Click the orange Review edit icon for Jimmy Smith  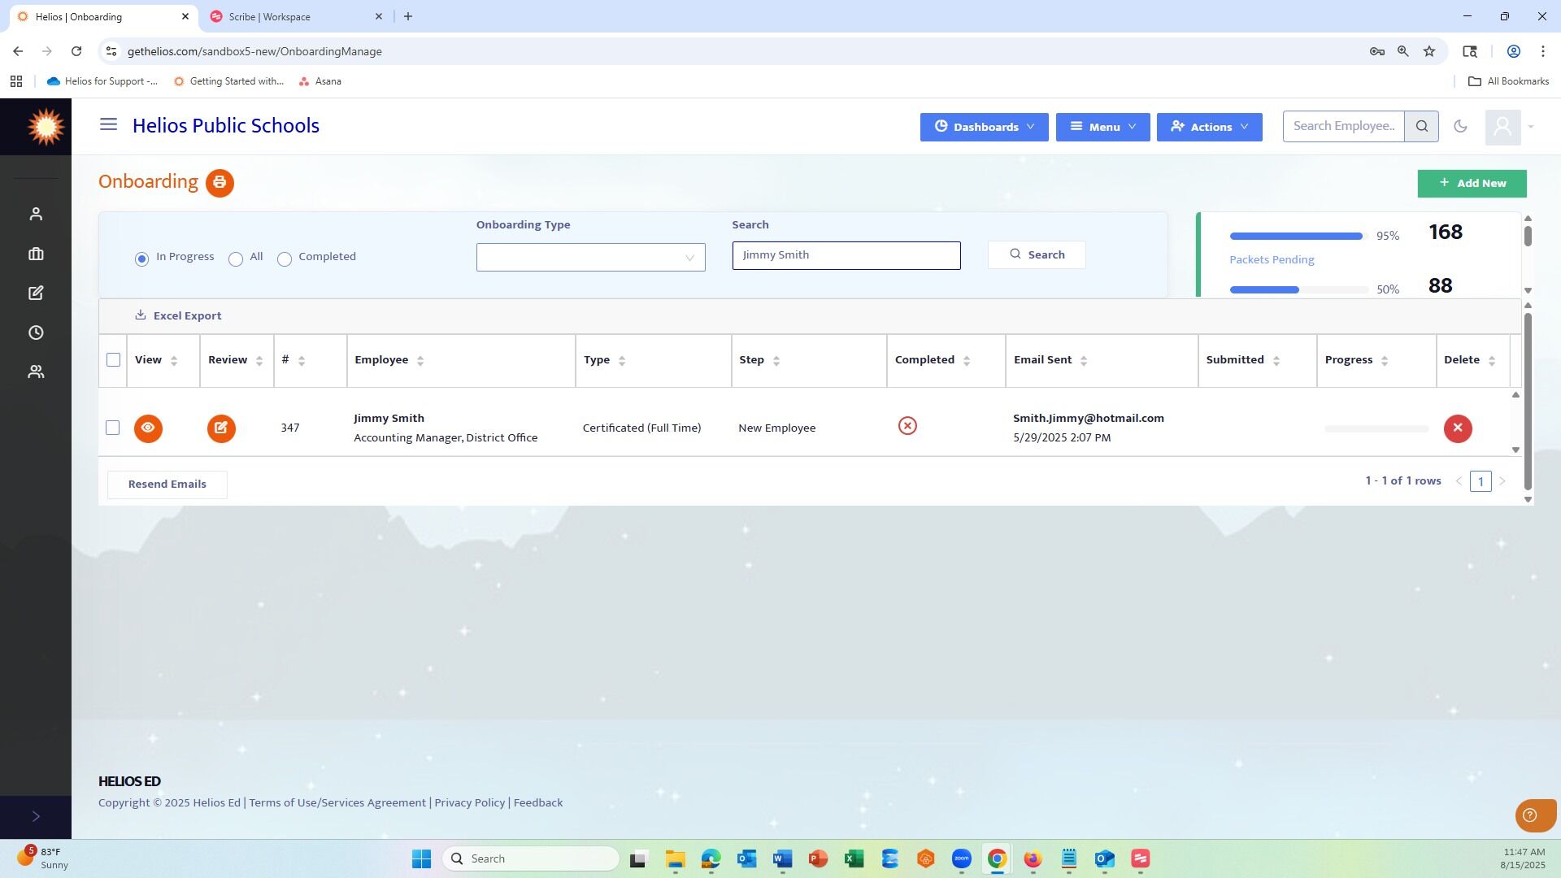click(221, 428)
